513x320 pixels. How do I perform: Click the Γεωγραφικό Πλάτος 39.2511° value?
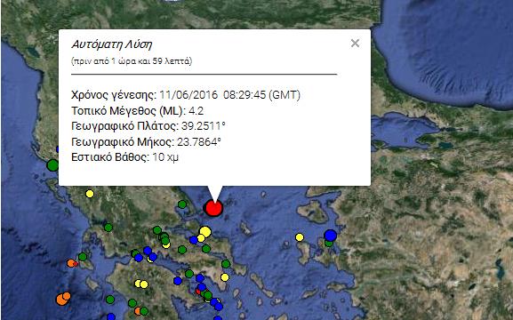coord(204,126)
